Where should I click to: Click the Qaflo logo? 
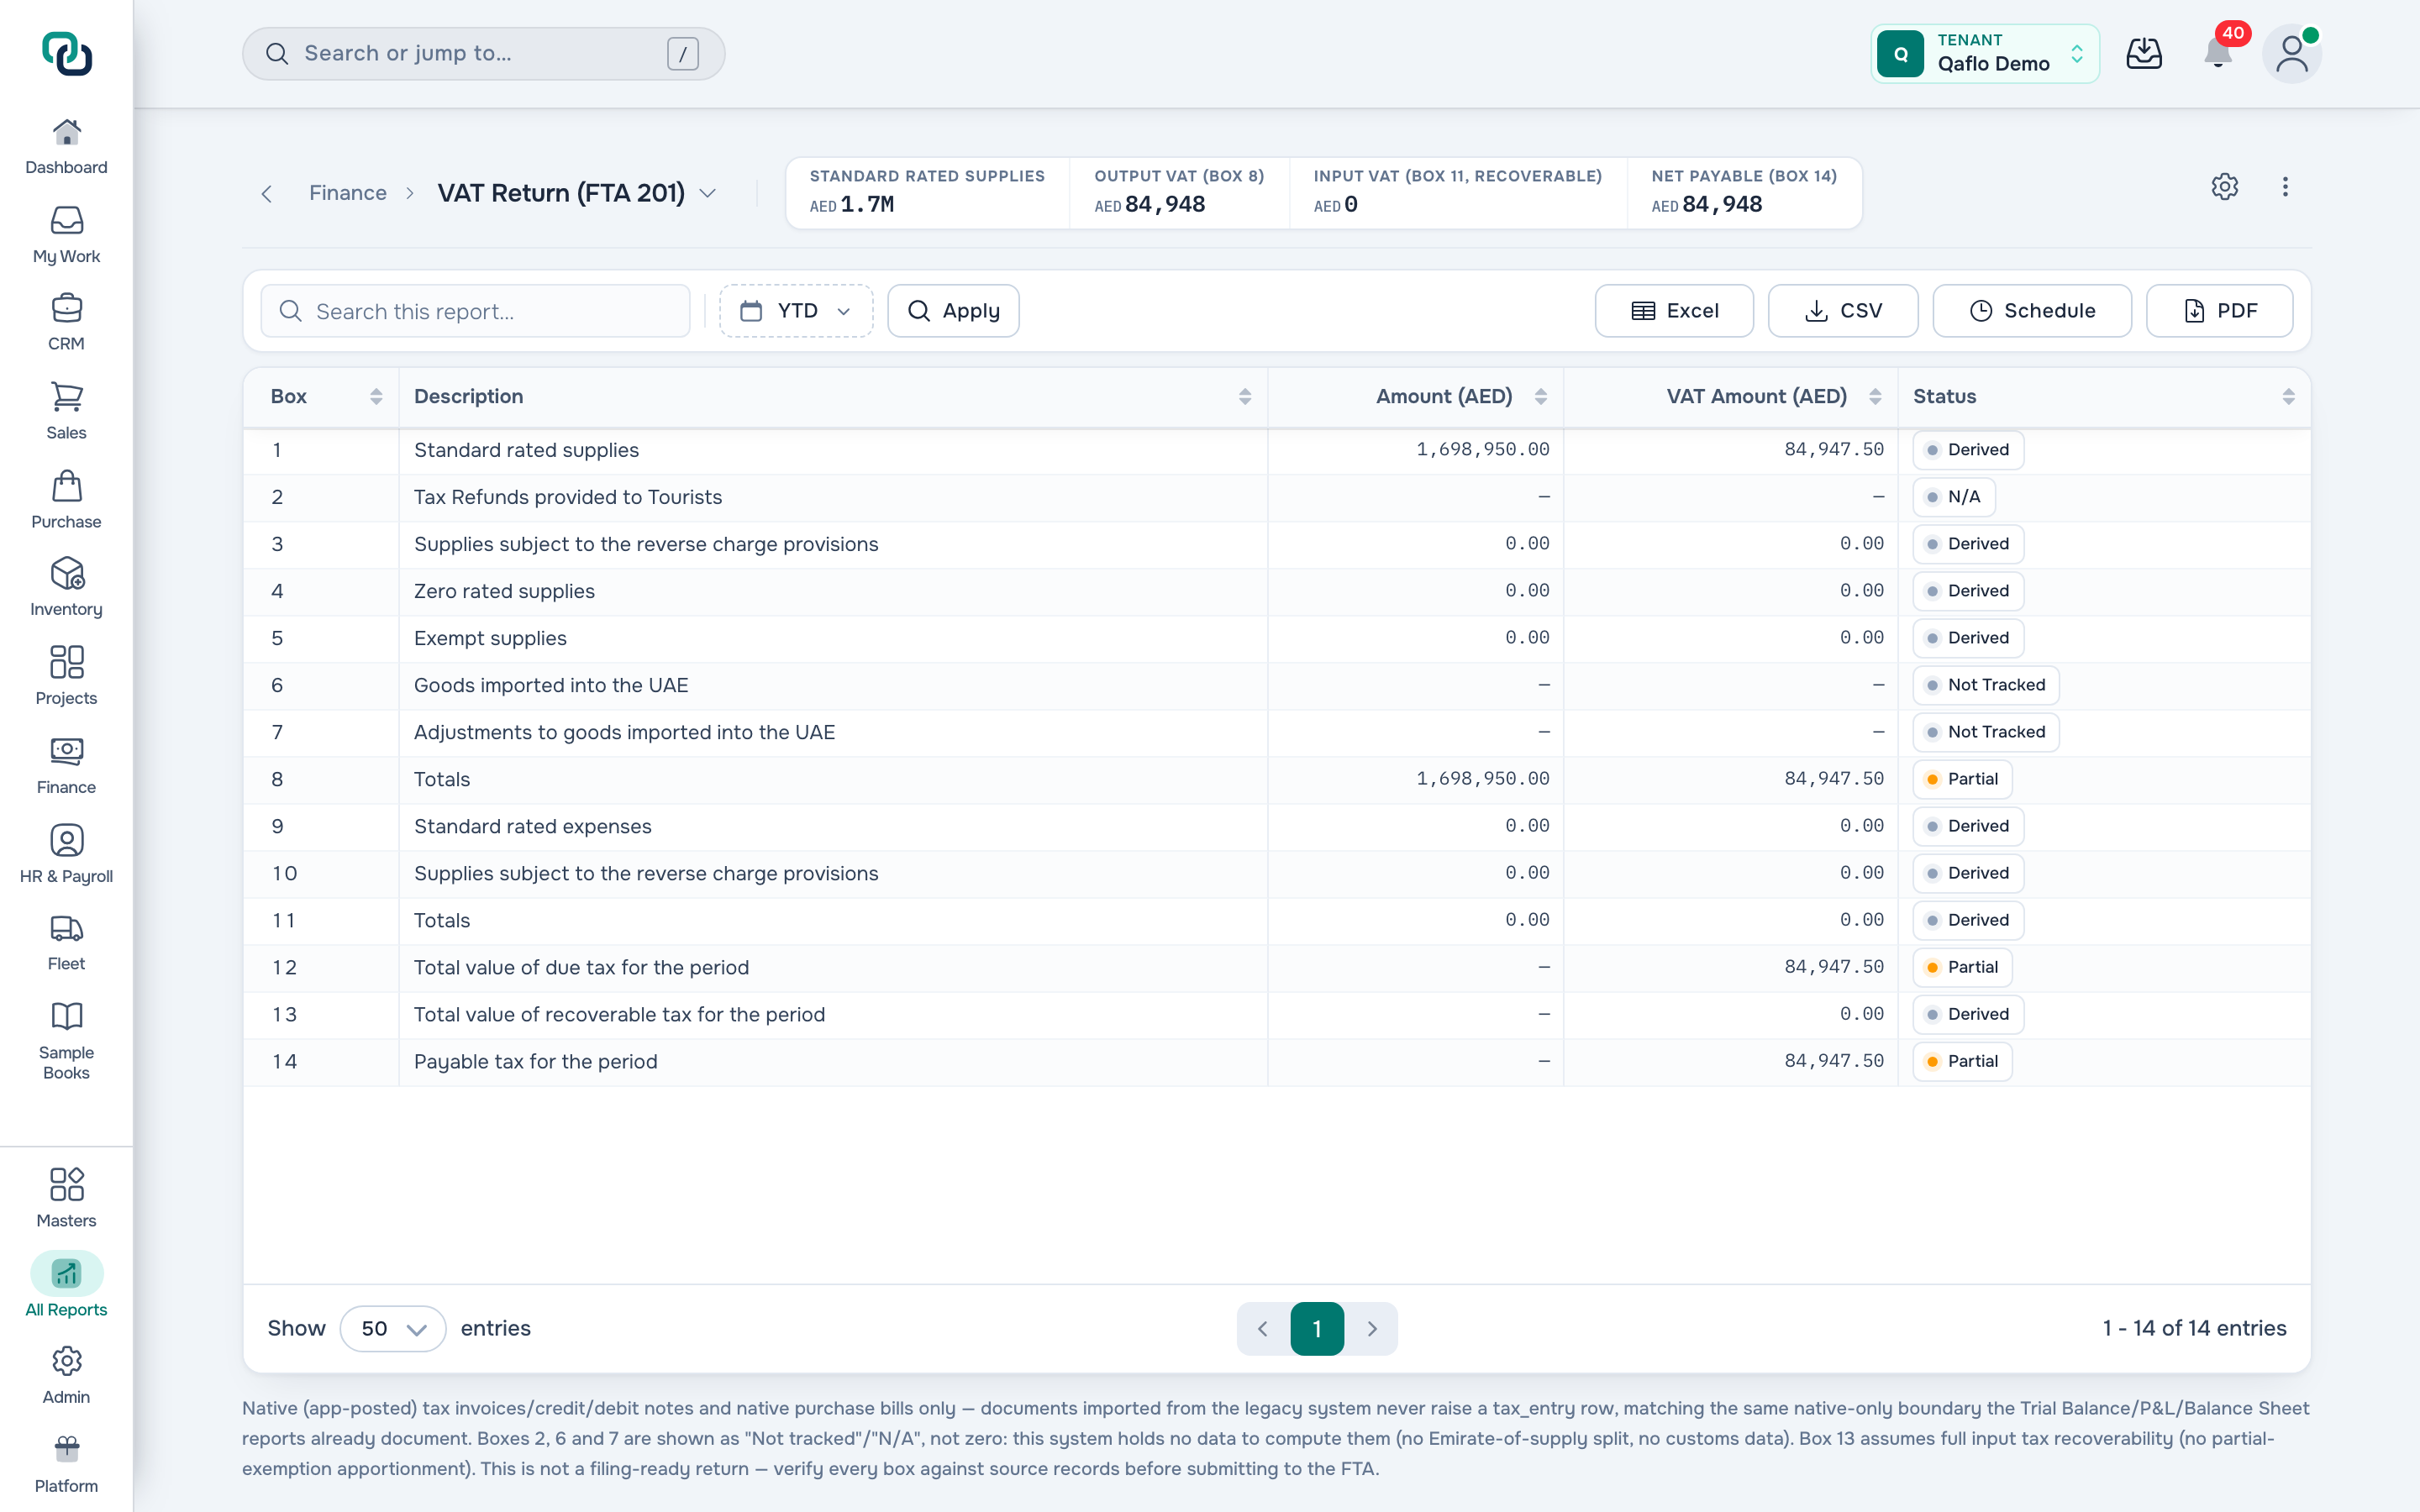[67, 54]
